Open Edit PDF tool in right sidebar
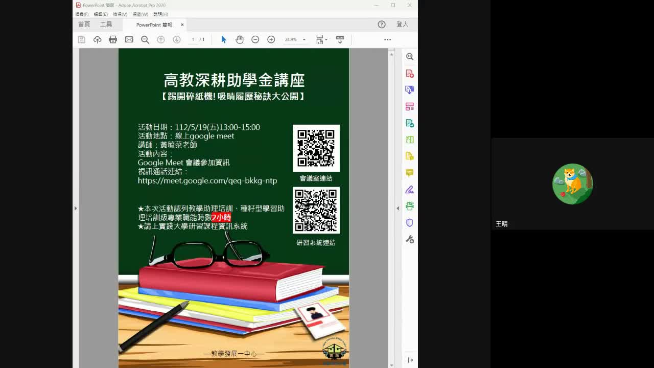654x368 pixels. (410, 107)
